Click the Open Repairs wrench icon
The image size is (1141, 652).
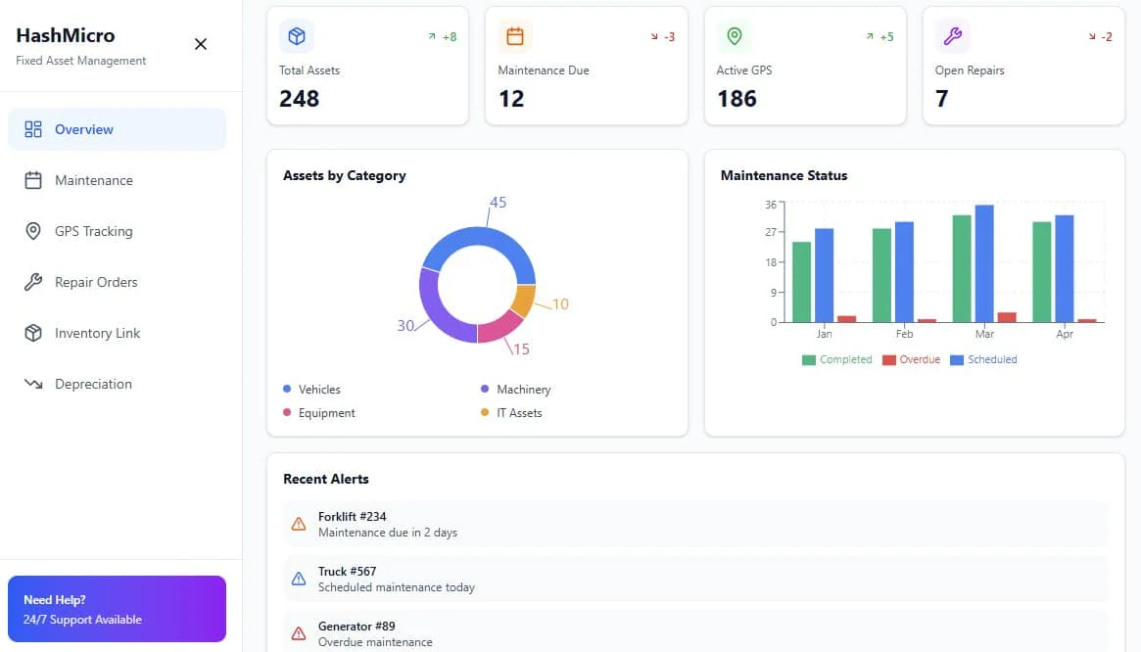point(953,35)
